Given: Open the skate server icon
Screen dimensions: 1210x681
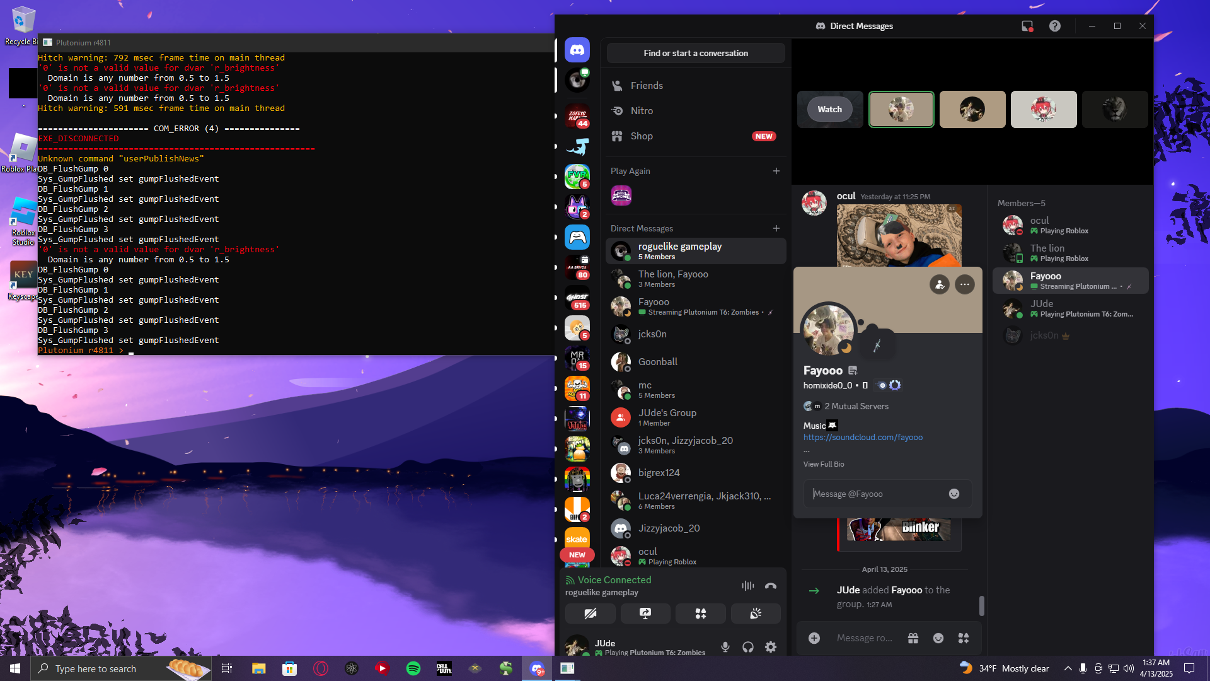Looking at the screenshot, I should pos(577,538).
